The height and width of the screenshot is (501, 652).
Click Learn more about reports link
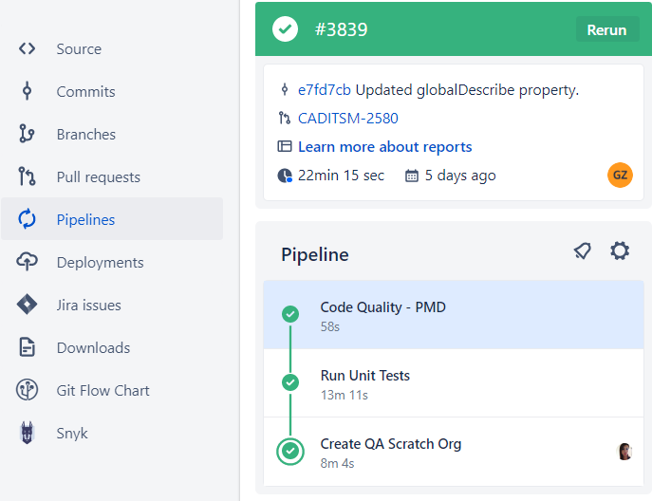(x=385, y=147)
